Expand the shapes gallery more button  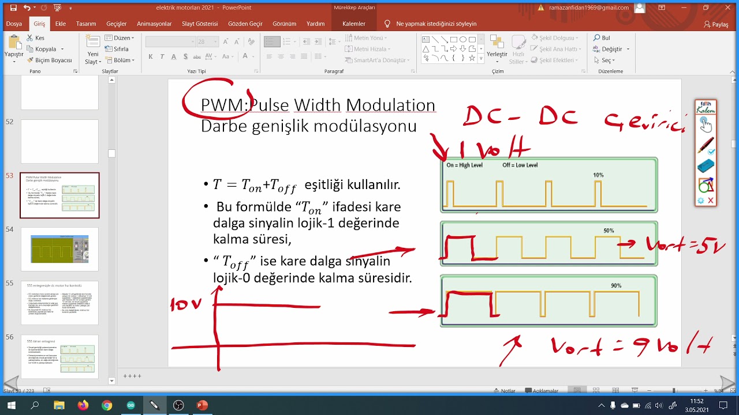coord(480,59)
